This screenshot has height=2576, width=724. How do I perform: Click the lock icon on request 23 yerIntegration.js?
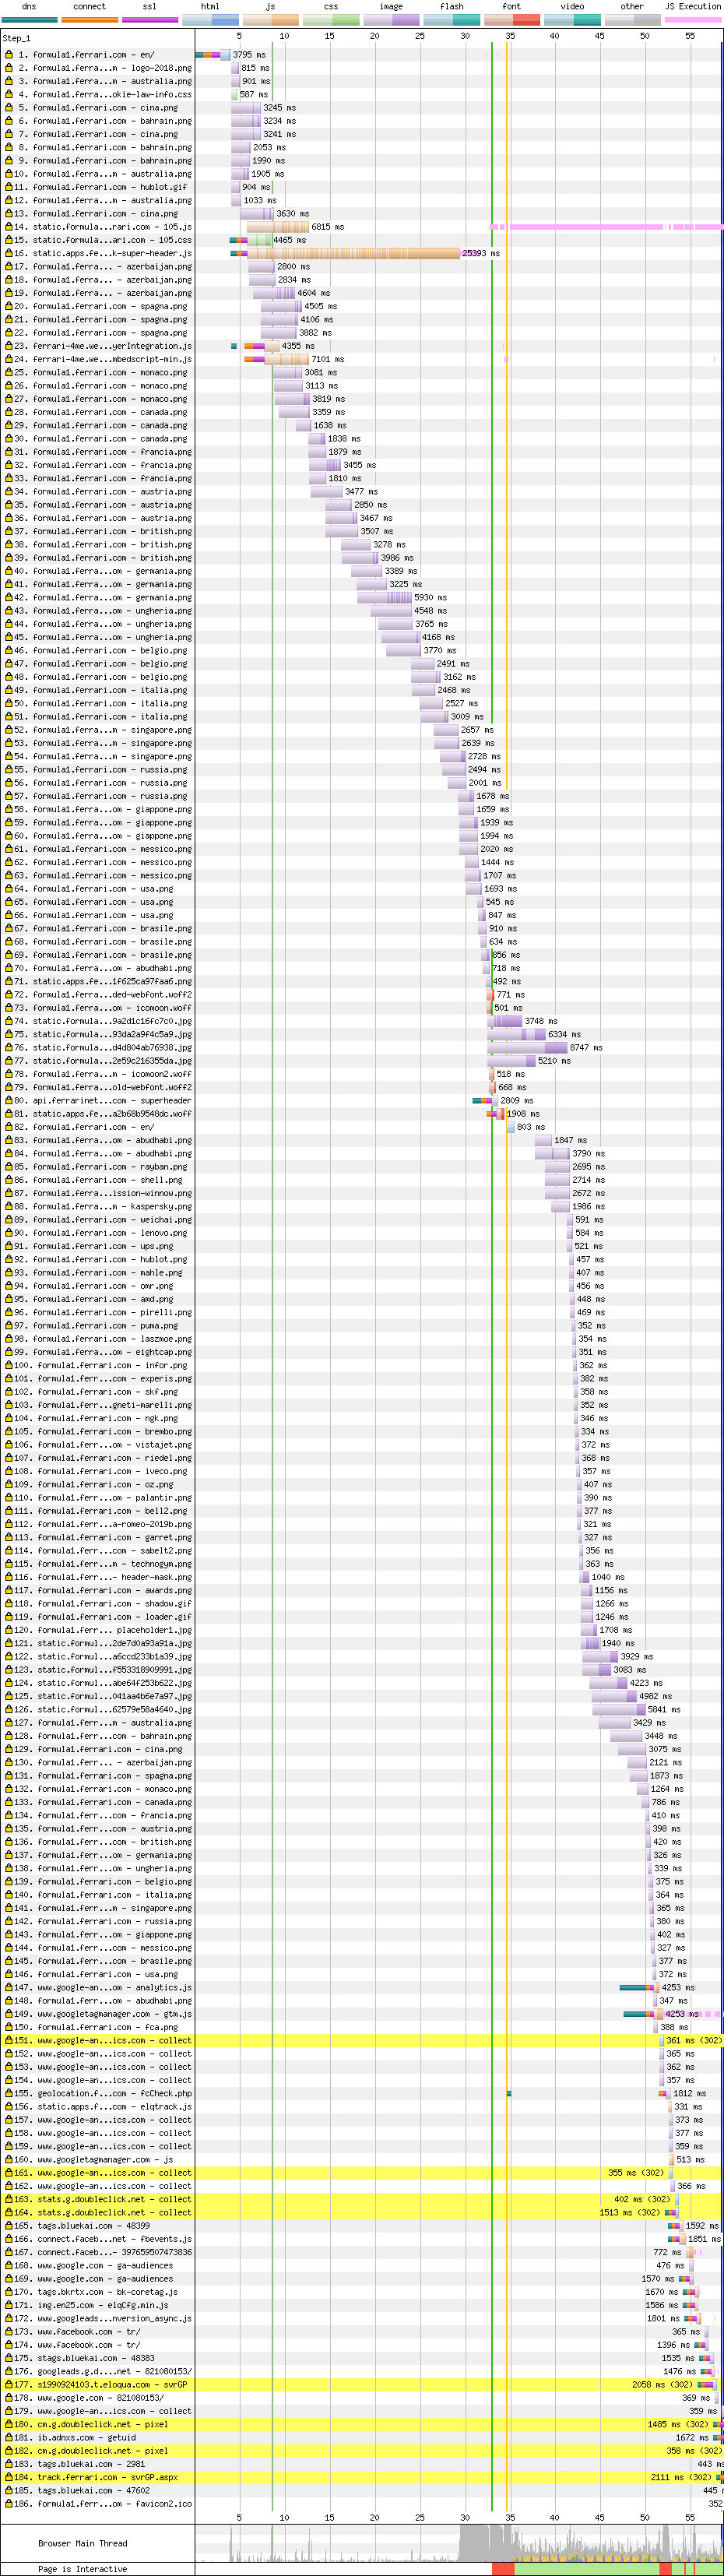click(x=9, y=346)
